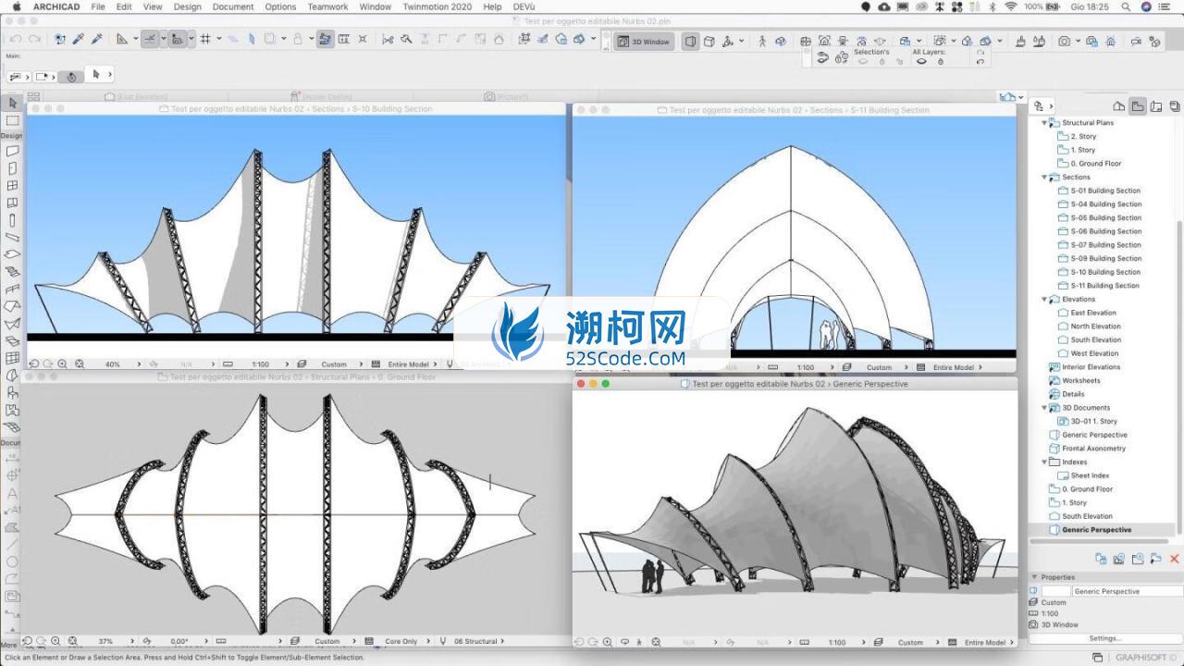
Task: Click the camera capture icon in toolbar
Action: click(x=1065, y=41)
